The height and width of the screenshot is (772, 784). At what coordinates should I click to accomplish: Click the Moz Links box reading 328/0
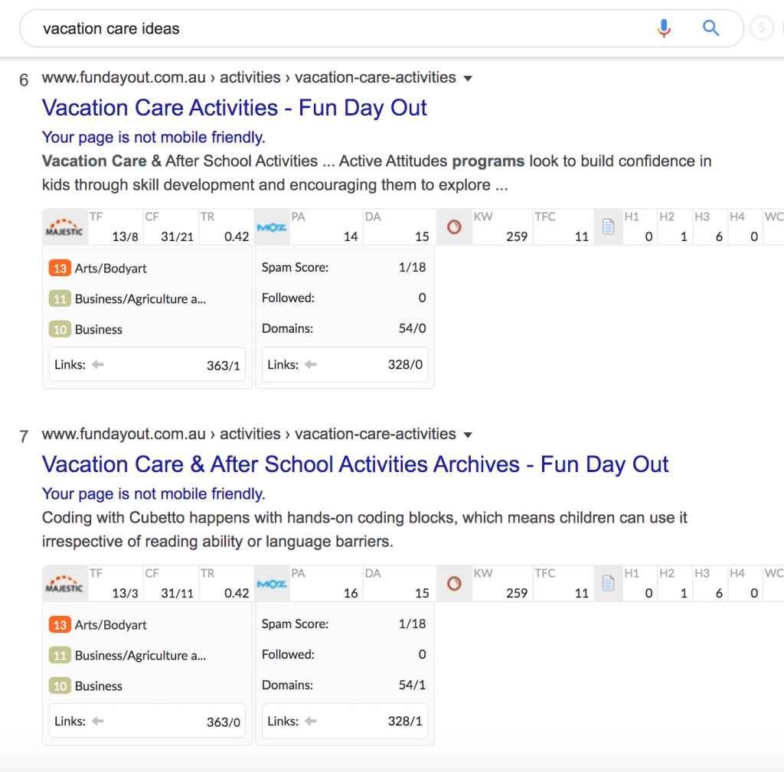345,364
